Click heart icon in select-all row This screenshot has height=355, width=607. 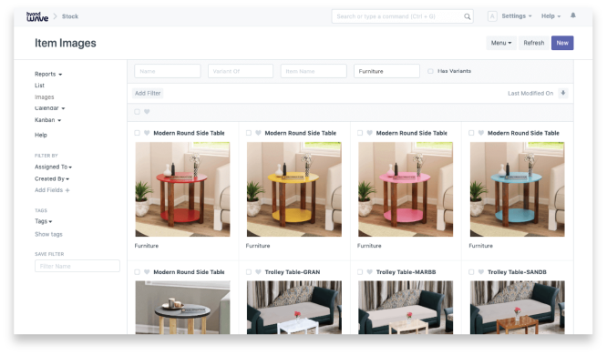[x=147, y=112]
